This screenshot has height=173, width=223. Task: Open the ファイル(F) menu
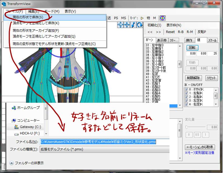(14, 11)
